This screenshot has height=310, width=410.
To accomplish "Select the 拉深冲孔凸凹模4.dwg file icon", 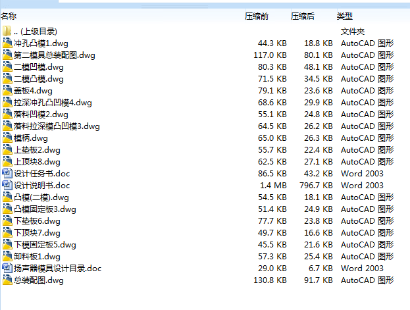I will [7, 102].
